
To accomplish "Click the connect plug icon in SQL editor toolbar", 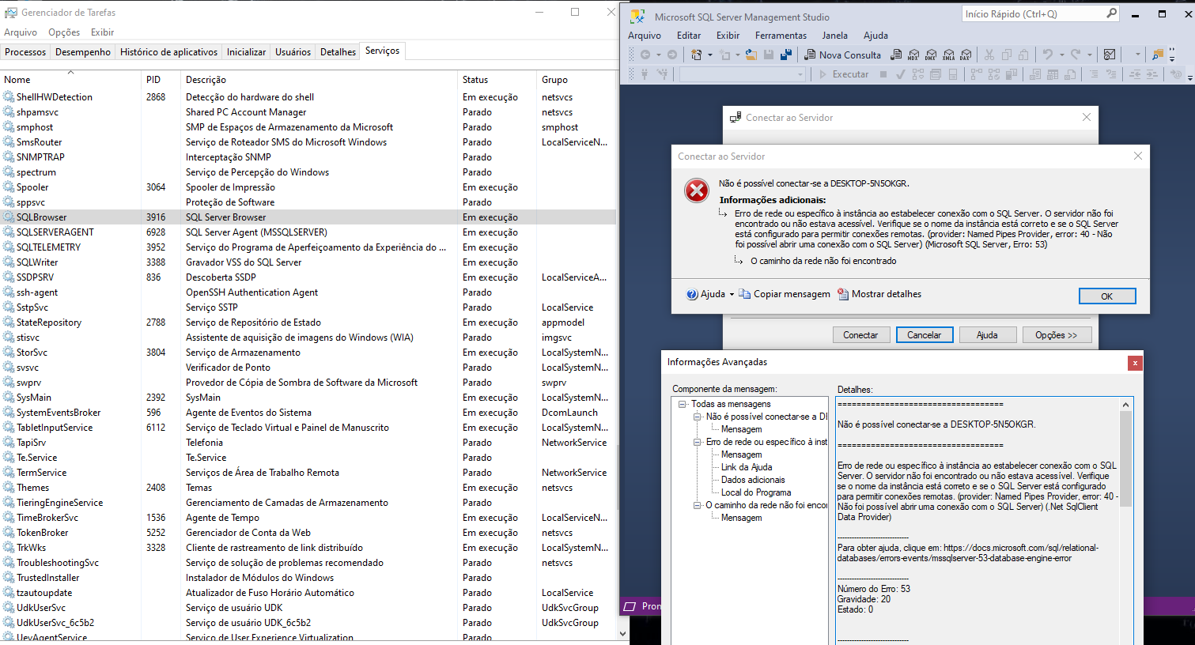I will (645, 74).
